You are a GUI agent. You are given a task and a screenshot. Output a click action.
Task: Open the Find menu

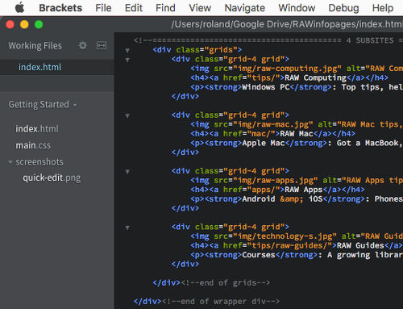tap(165, 8)
